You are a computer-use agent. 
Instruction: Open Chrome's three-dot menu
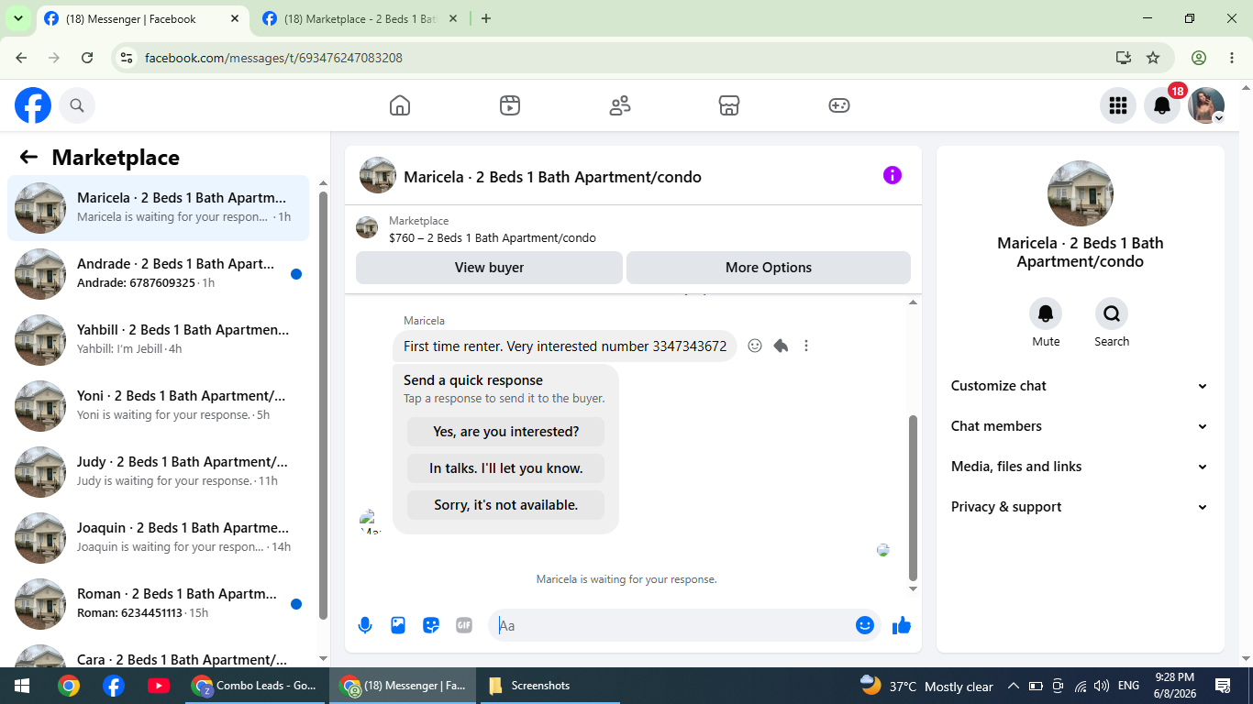(1232, 58)
